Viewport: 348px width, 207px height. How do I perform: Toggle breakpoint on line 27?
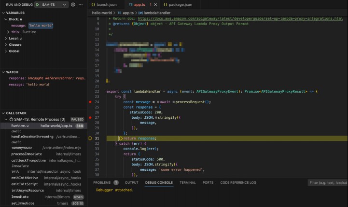(90, 118)
